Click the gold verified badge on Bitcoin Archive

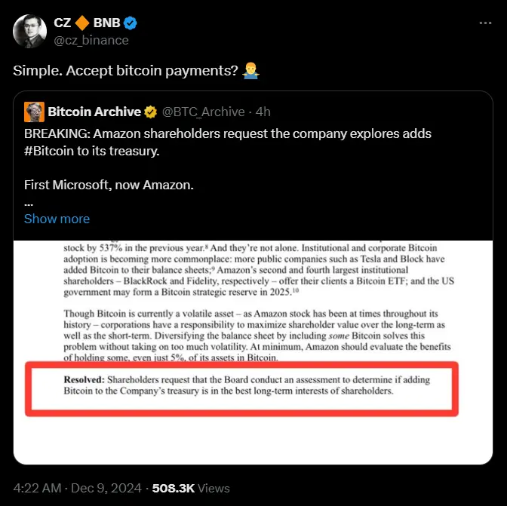[151, 112]
